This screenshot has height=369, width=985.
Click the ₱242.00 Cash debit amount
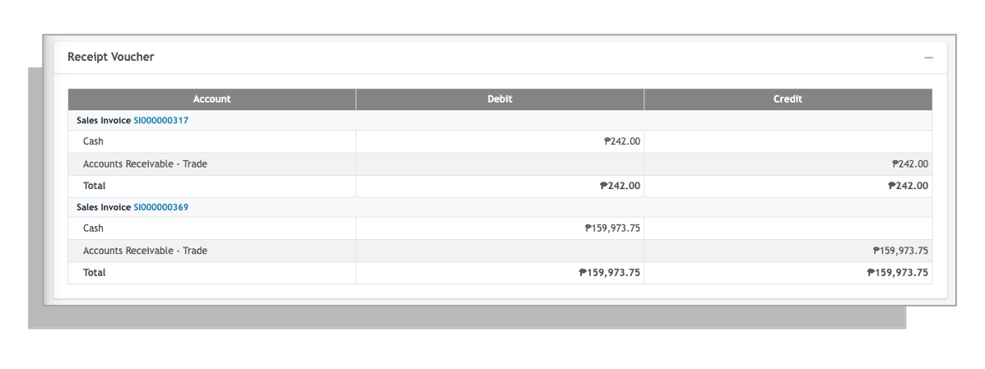point(622,142)
